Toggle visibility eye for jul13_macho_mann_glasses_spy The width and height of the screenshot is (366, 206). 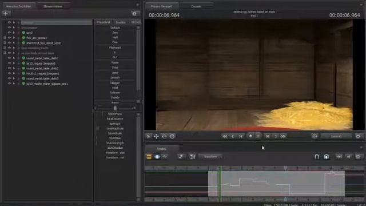click(x=9, y=84)
